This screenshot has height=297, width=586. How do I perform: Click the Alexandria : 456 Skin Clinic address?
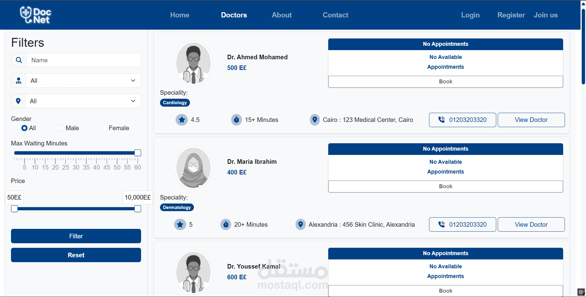coord(362,225)
